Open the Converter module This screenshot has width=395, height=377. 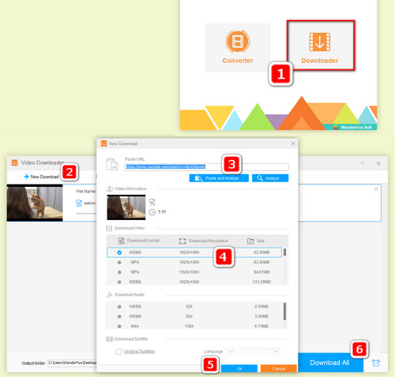pyautogui.click(x=238, y=47)
